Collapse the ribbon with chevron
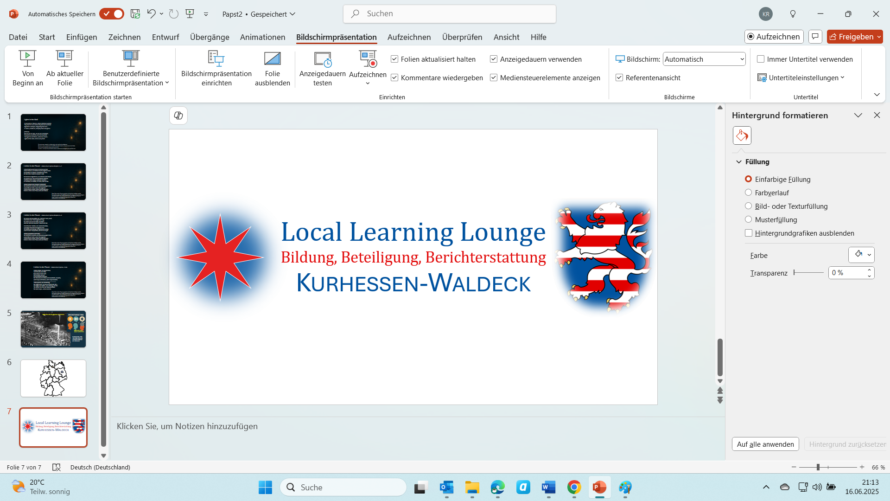This screenshot has width=890, height=501. click(877, 95)
